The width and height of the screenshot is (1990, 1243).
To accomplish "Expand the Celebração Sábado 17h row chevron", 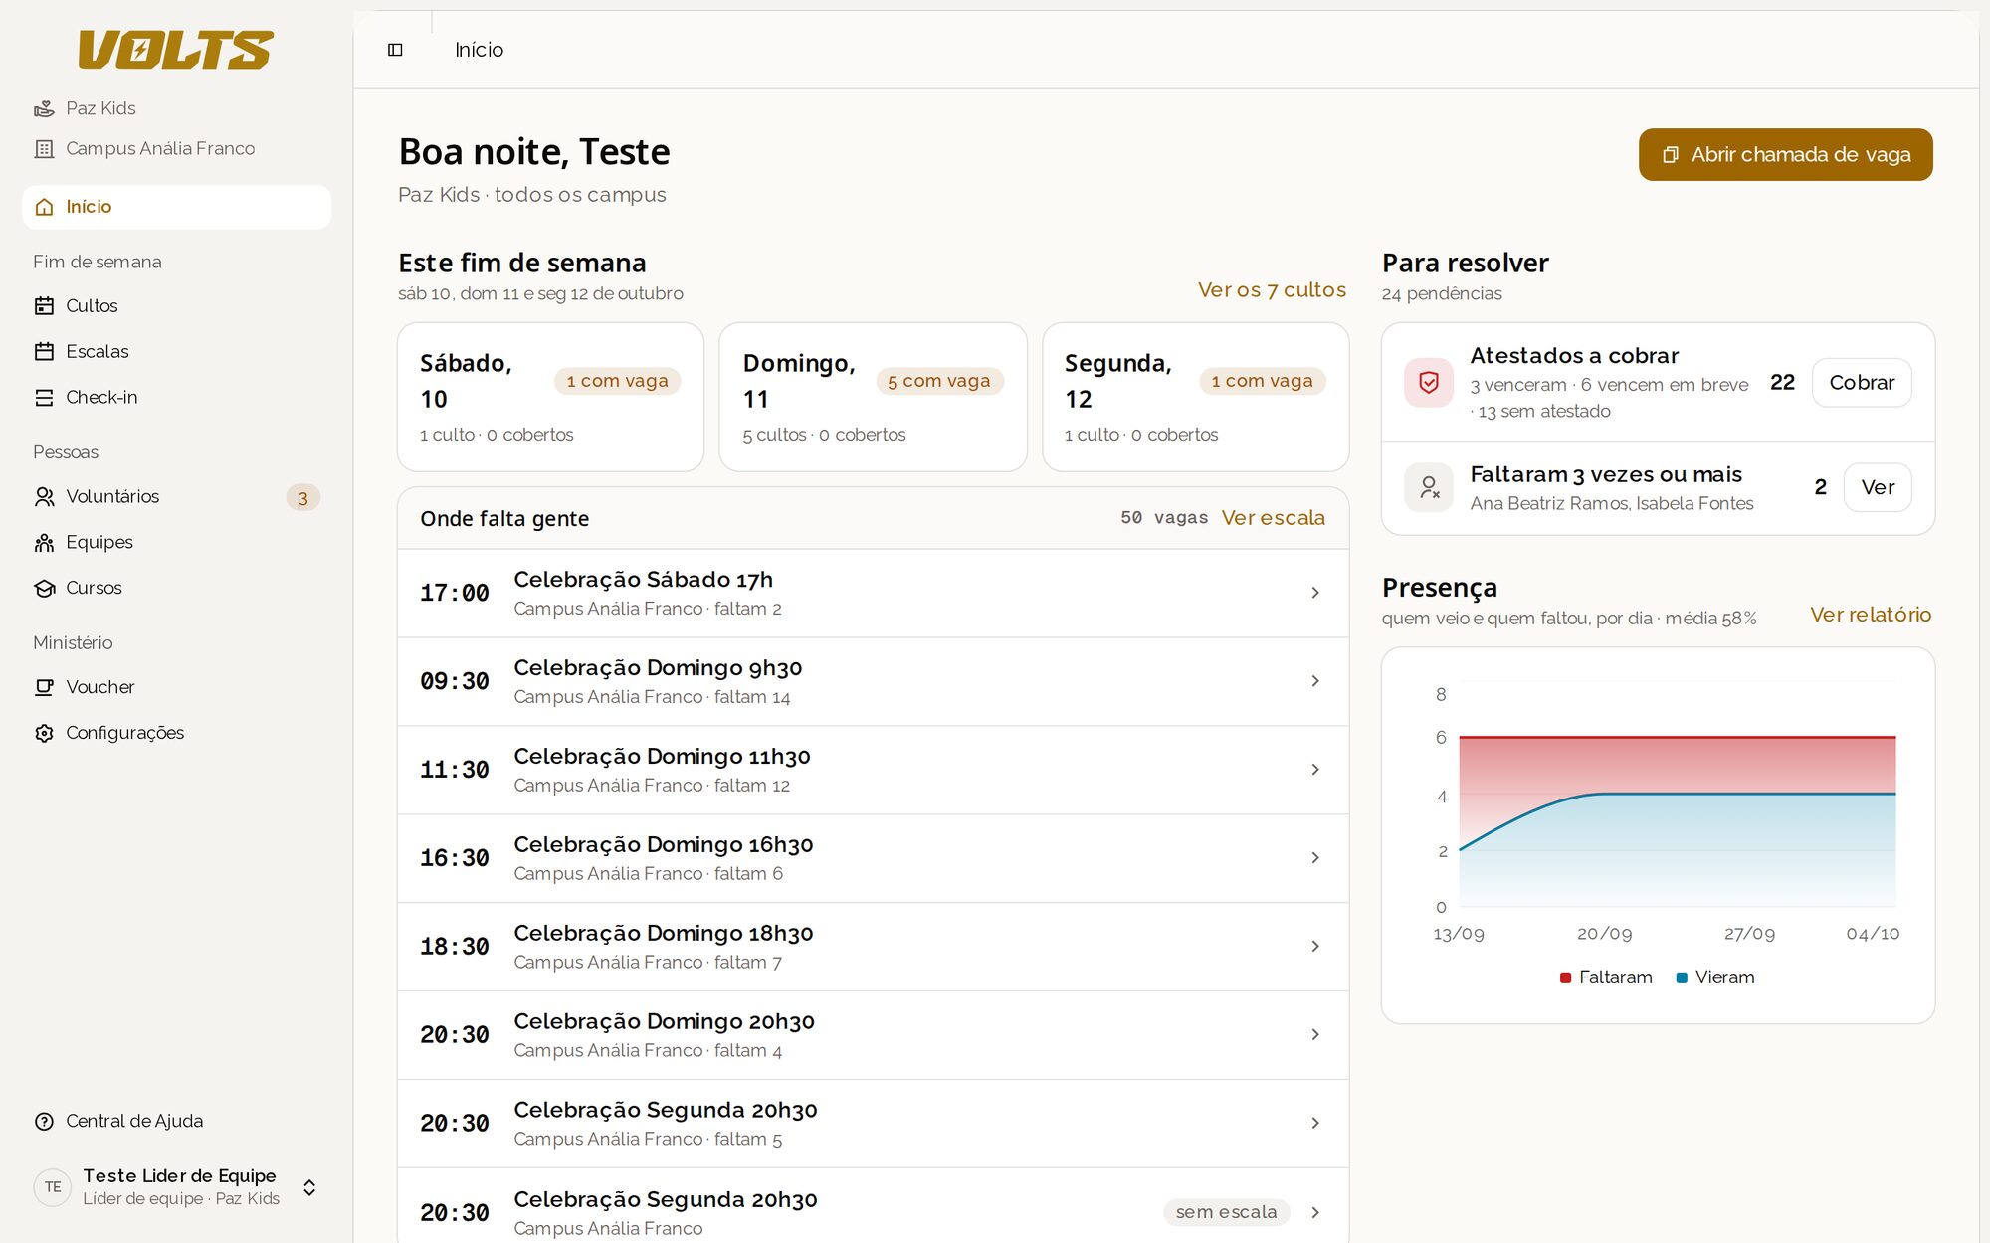I will (1315, 593).
